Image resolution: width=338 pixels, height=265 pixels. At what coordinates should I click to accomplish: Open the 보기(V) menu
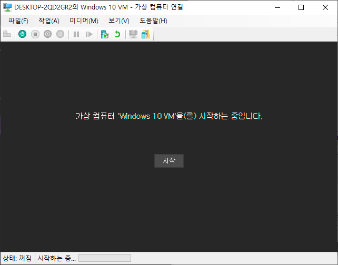(119, 21)
